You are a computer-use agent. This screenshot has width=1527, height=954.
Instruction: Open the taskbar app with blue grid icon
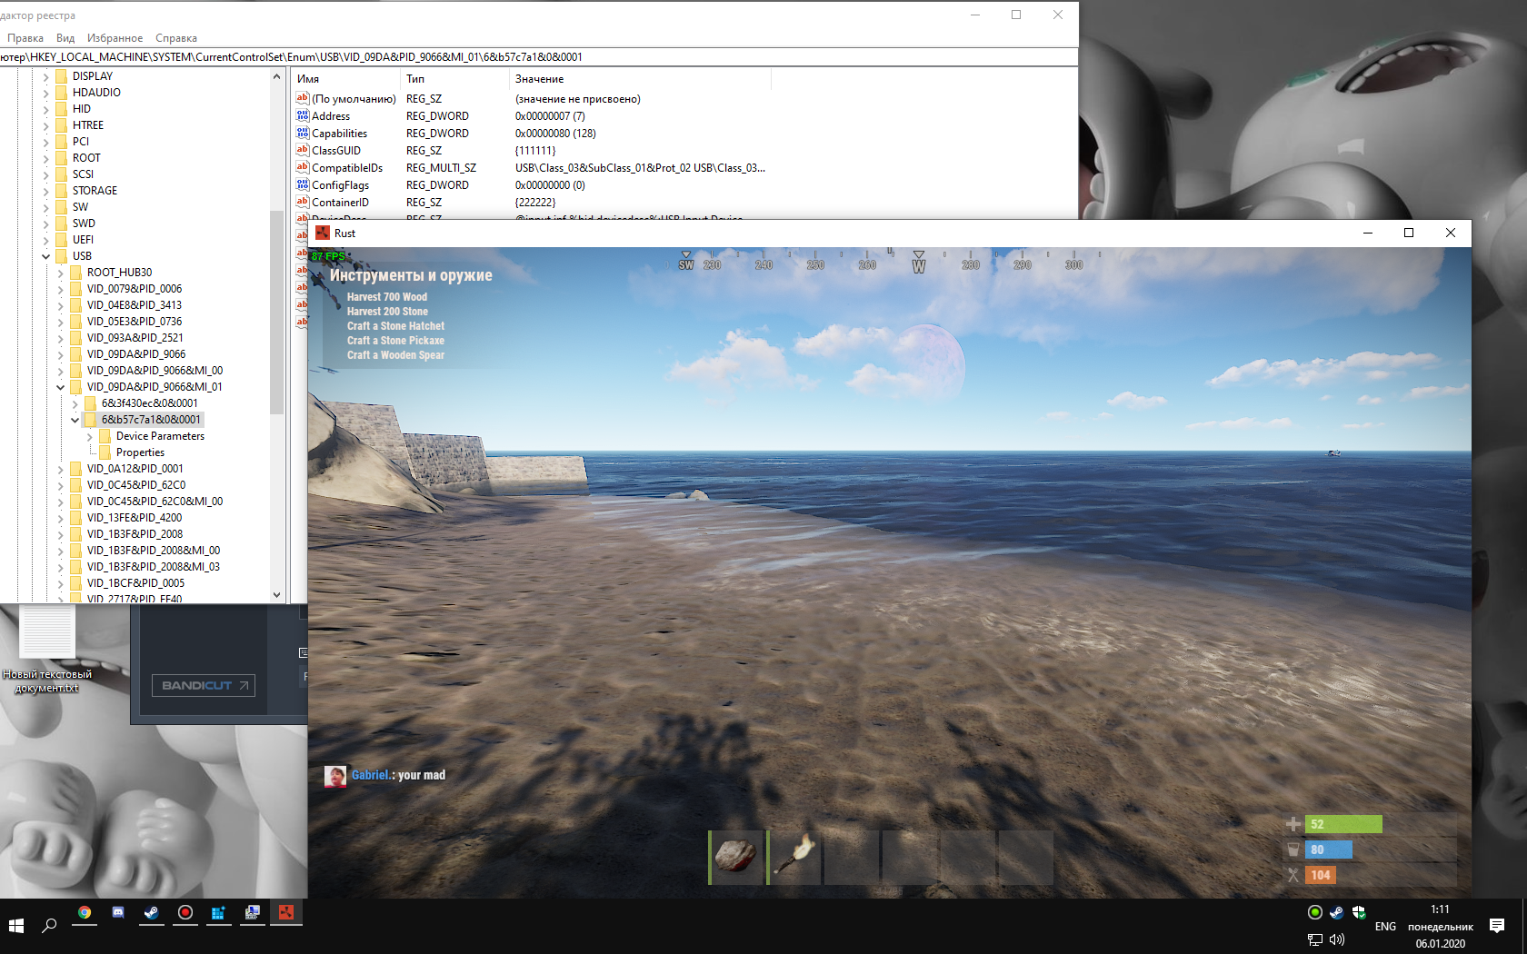[x=219, y=912]
